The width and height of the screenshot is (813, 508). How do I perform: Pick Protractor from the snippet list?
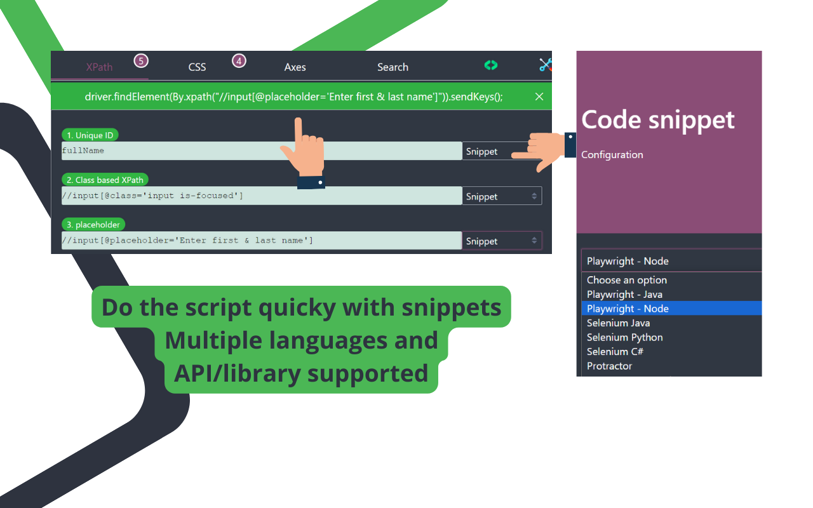tap(609, 366)
